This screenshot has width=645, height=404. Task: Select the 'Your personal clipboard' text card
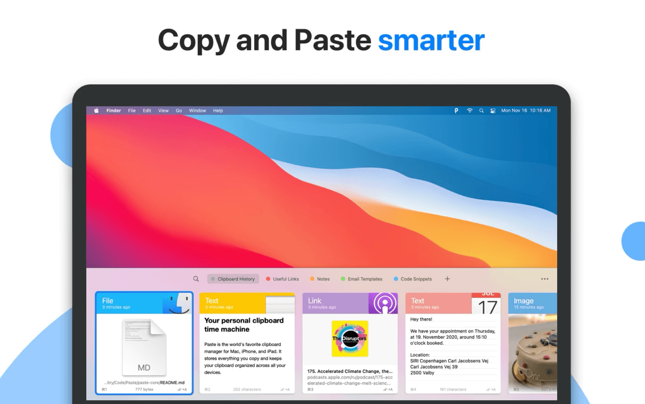[247, 343]
